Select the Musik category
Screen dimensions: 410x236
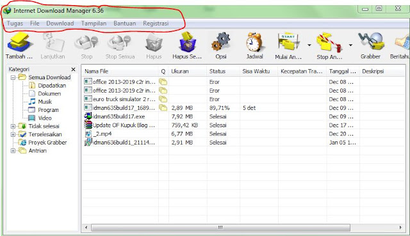[45, 102]
